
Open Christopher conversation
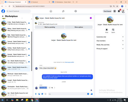[15, 87]
